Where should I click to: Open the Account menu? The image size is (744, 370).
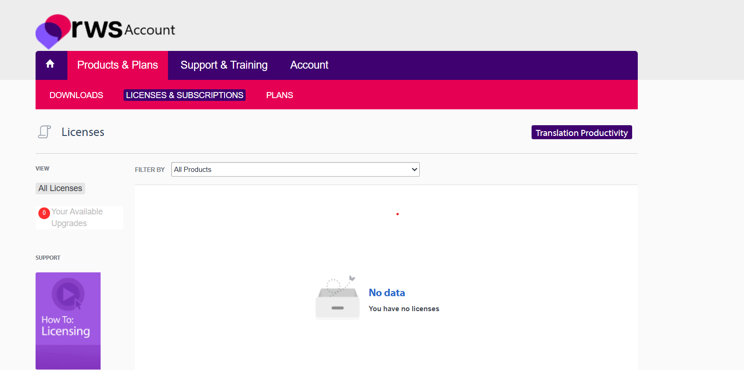pos(309,65)
